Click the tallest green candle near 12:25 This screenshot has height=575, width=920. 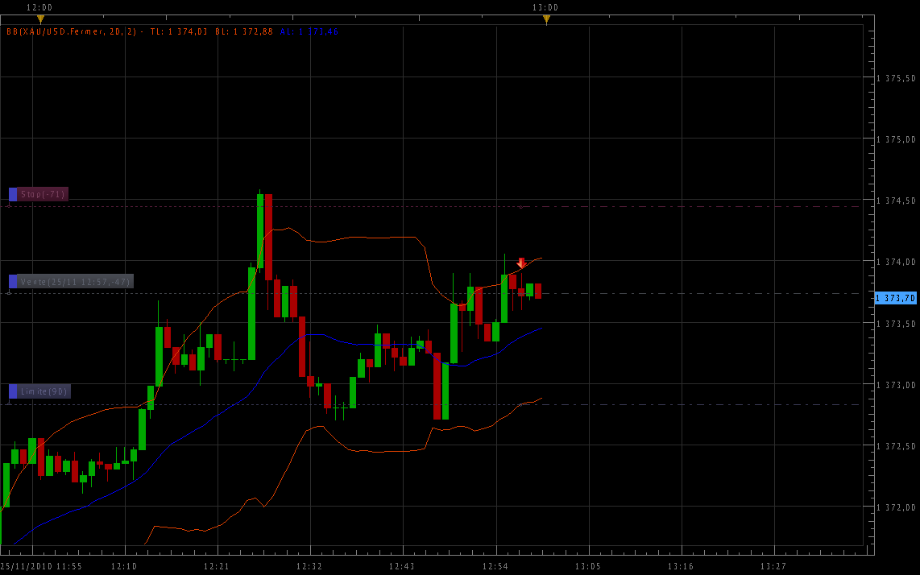point(252,314)
